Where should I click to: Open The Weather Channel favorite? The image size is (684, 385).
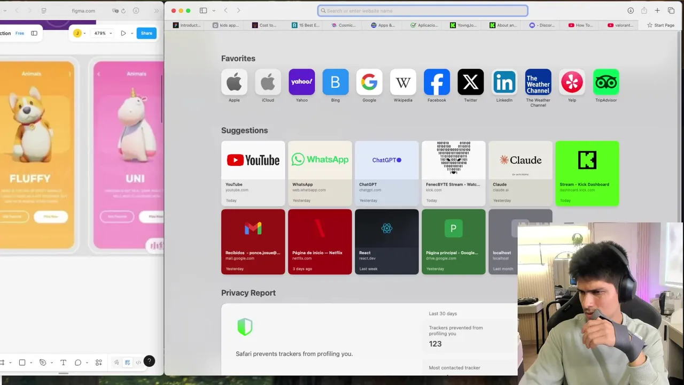[538, 82]
